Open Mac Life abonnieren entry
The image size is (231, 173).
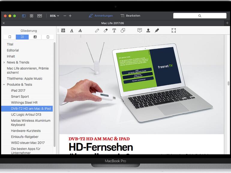tap(28, 70)
